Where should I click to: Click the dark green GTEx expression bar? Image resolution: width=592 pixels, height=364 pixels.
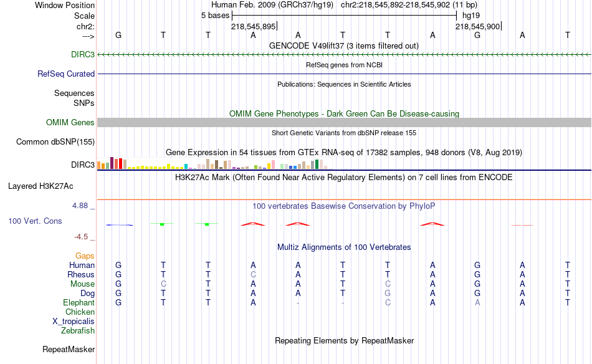[317, 165]
